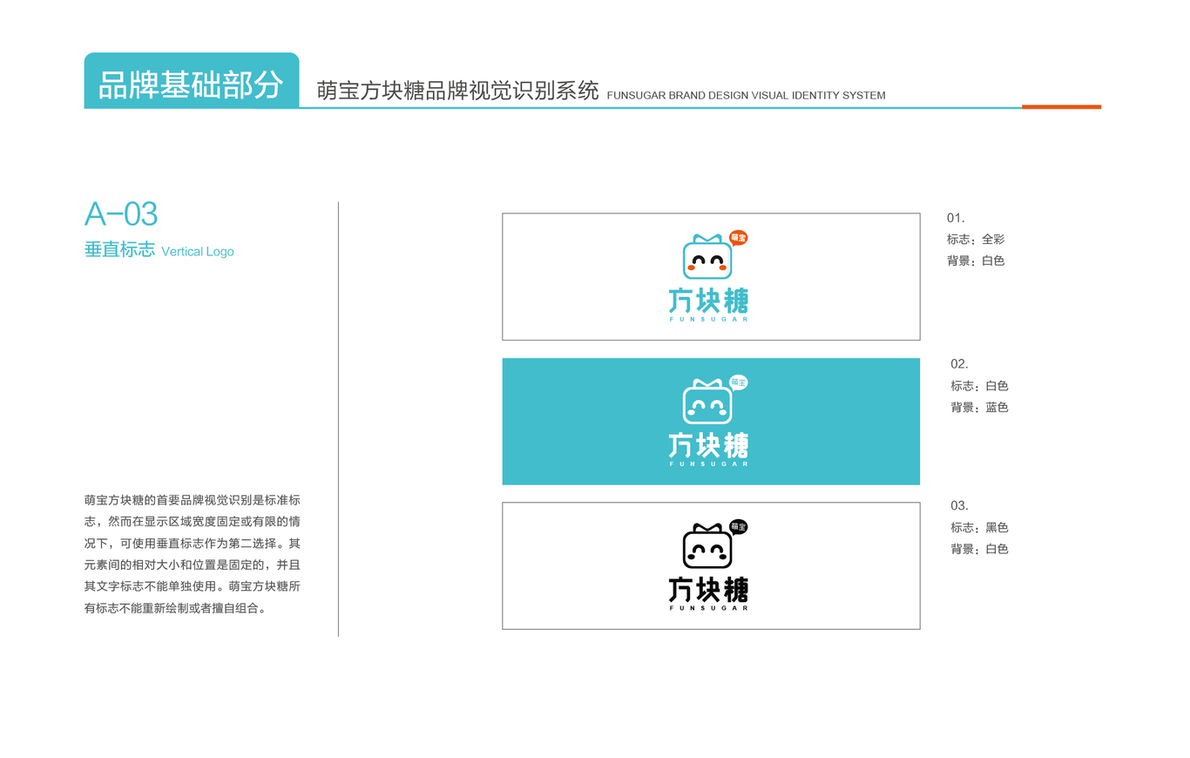Click the teal 方块糖 wordmark

[x=708, y=301]
